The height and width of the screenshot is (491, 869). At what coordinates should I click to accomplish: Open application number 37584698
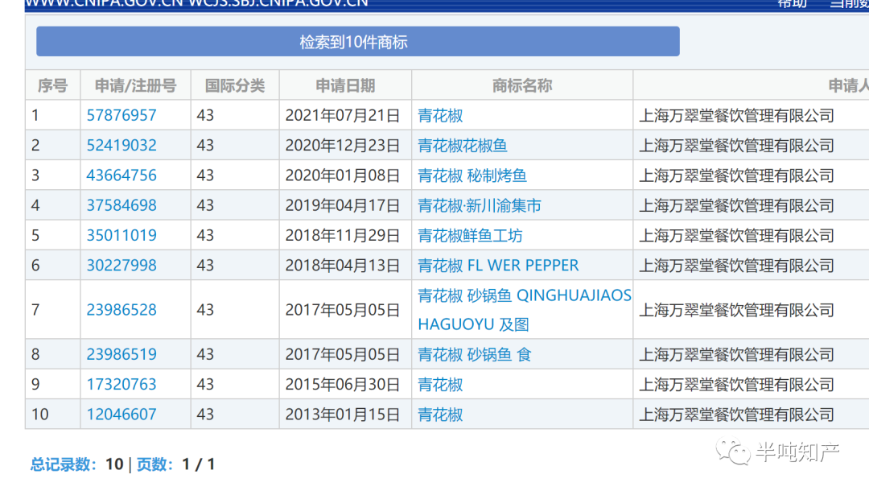click(x=121, y=206)
